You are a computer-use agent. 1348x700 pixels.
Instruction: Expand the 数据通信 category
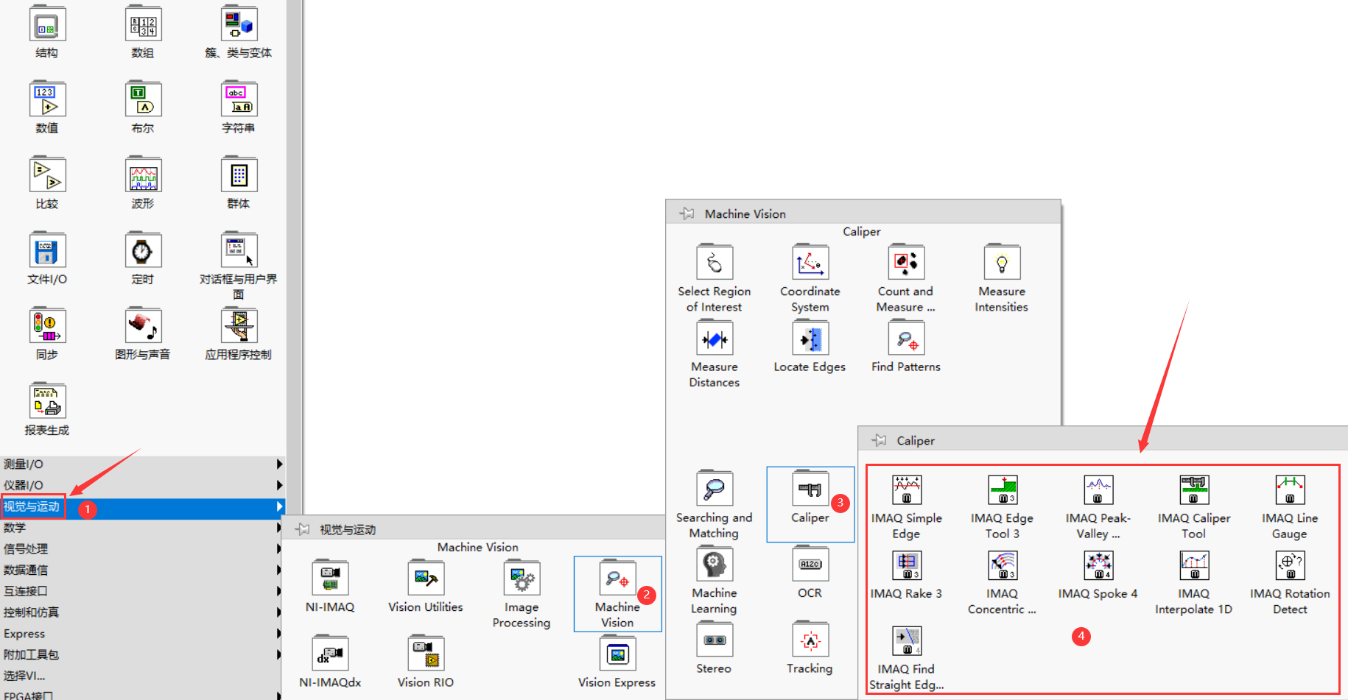pyautogui.click(x=142, y=570)
